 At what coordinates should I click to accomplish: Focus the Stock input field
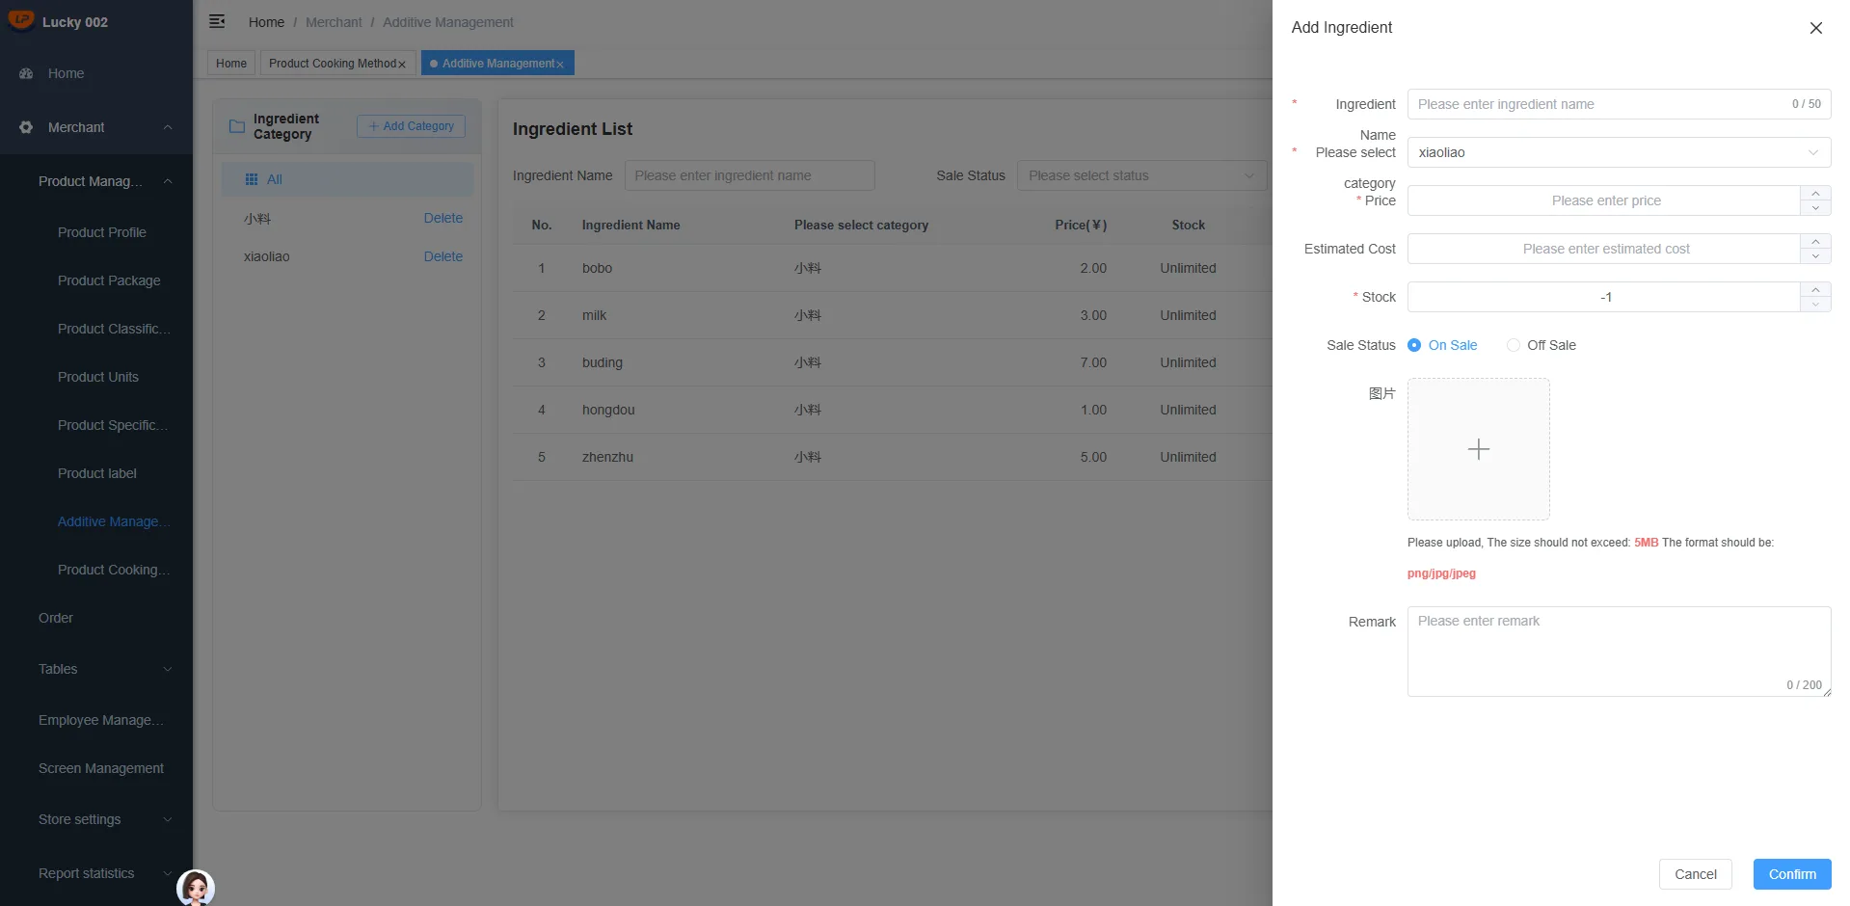pos(1604,297)
